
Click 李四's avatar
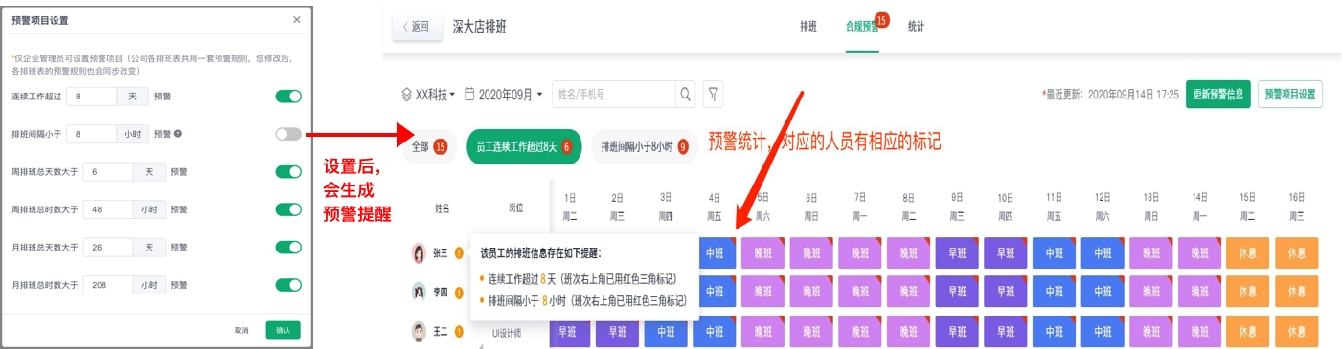click(x=419, y=293)
